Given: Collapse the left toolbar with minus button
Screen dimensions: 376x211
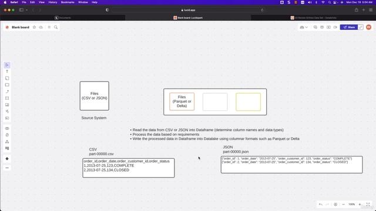Looking at the screenshot, I should click(7, 168).
